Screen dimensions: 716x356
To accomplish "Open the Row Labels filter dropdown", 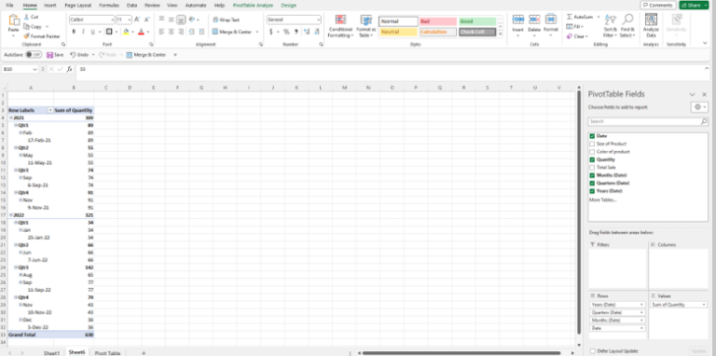I will coord(50,111).
